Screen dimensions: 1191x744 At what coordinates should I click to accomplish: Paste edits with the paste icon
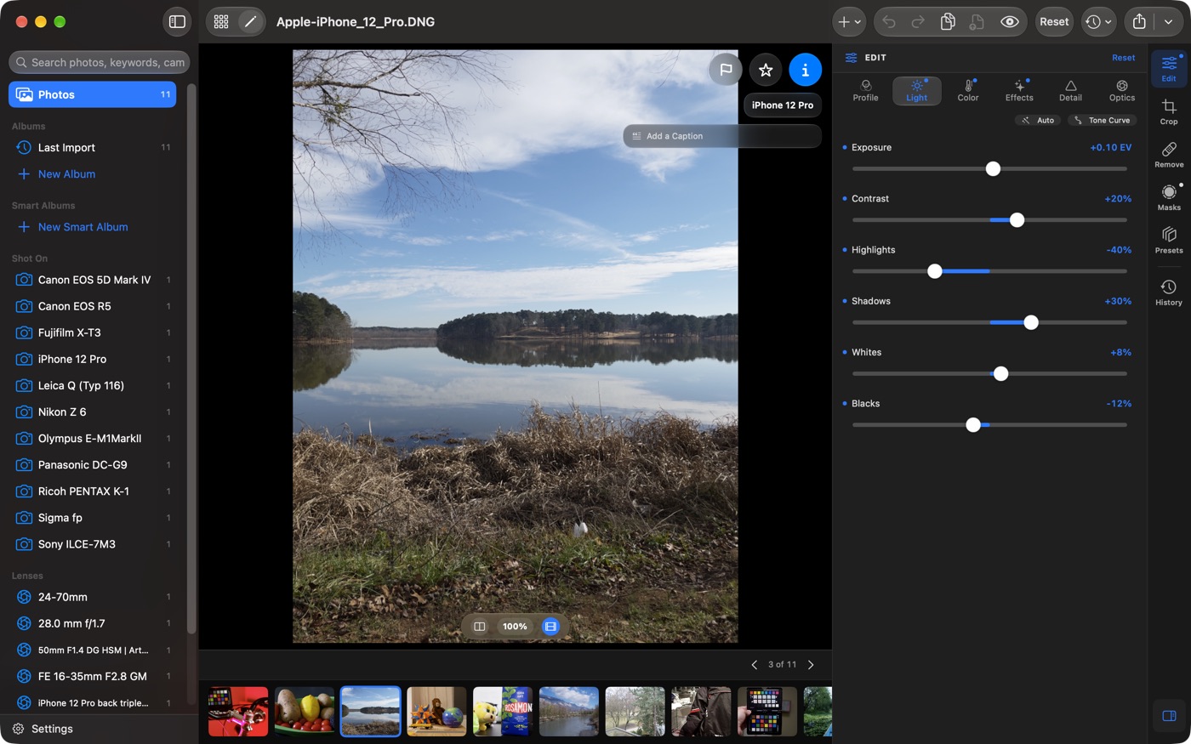click(x=977, y=22)
